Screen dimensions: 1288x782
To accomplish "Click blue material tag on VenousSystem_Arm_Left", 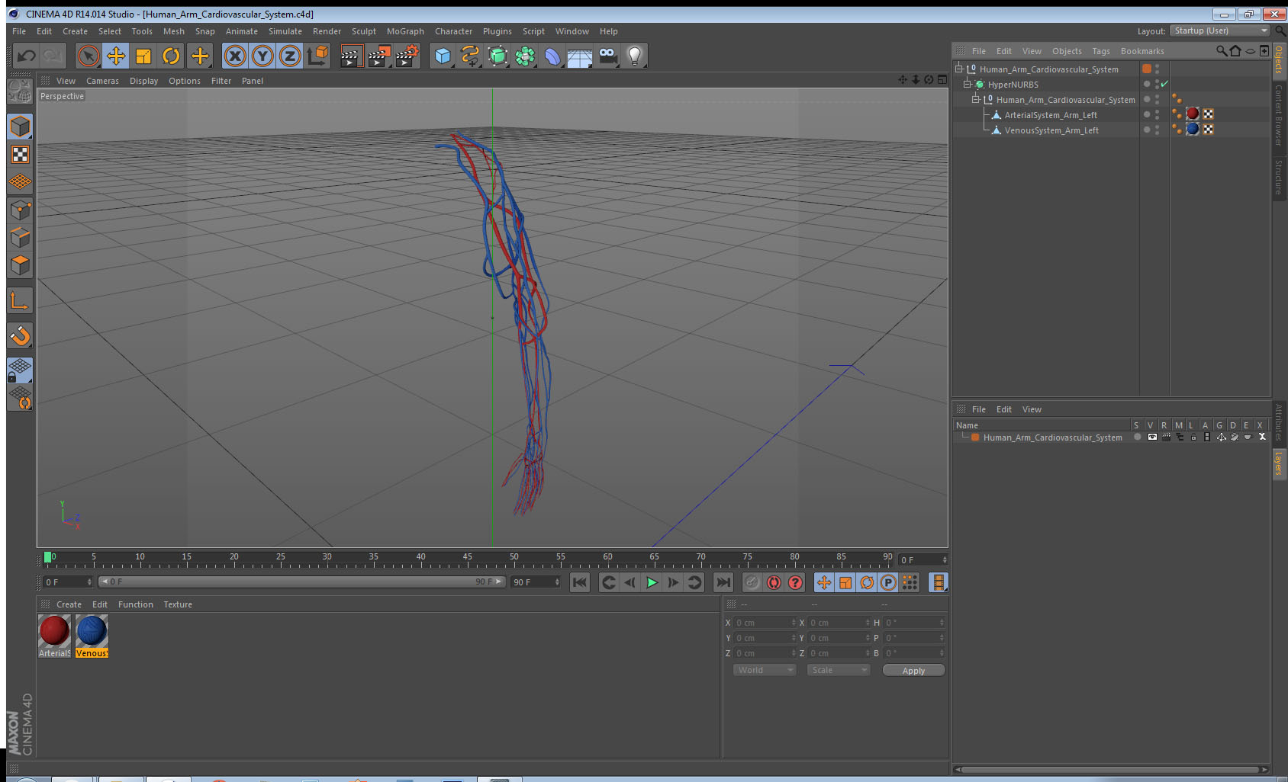I will point(1193,130).
